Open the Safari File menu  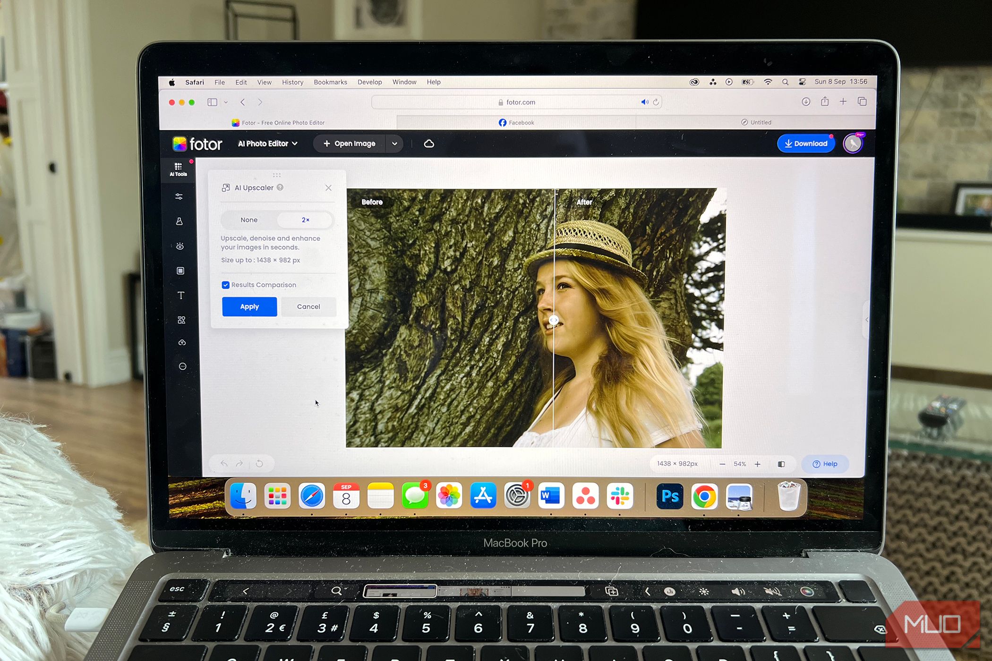pyautogui.click(x=220, y=82)
